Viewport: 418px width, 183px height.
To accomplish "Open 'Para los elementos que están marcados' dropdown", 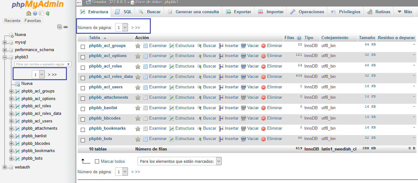I will click(180, 161).
